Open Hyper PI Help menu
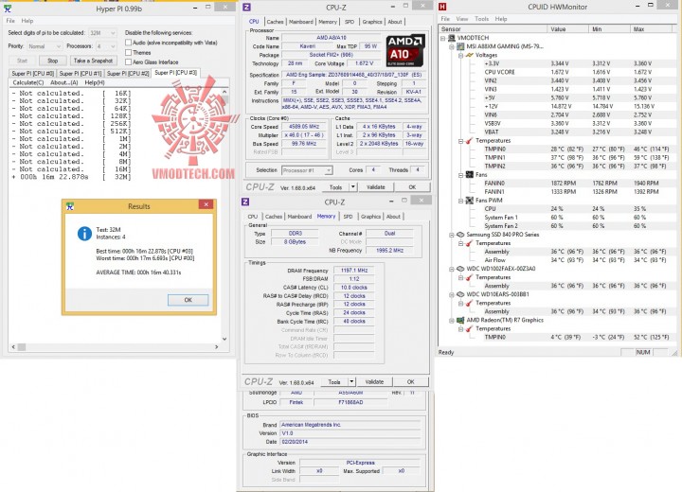Viewport: 682px width, 492px height. (x=27, y=21)
